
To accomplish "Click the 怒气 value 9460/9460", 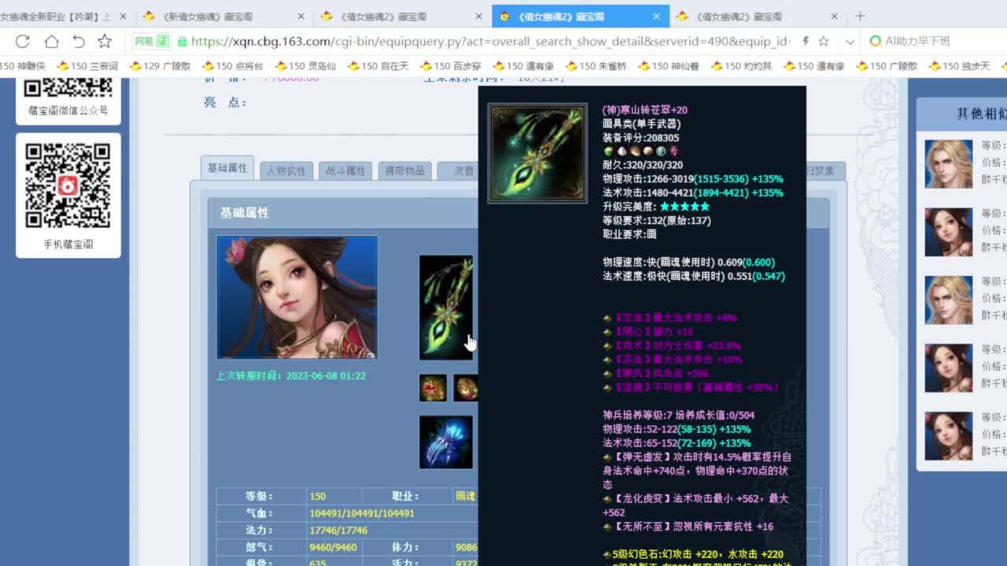I will (x=334, y=547).
